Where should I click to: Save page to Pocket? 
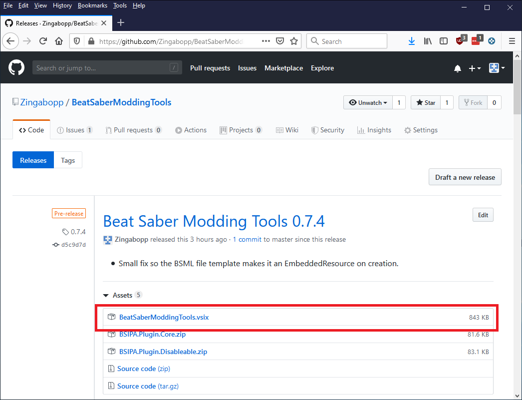[x=280, y=41]
